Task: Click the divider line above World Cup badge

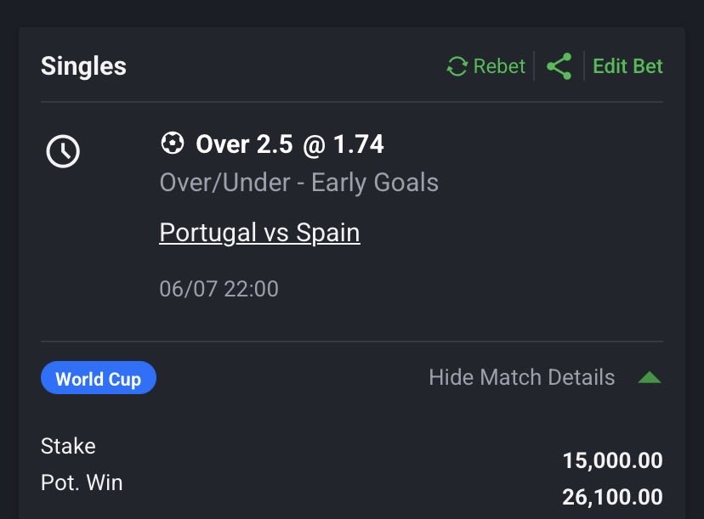Action: tap(352, 341)
